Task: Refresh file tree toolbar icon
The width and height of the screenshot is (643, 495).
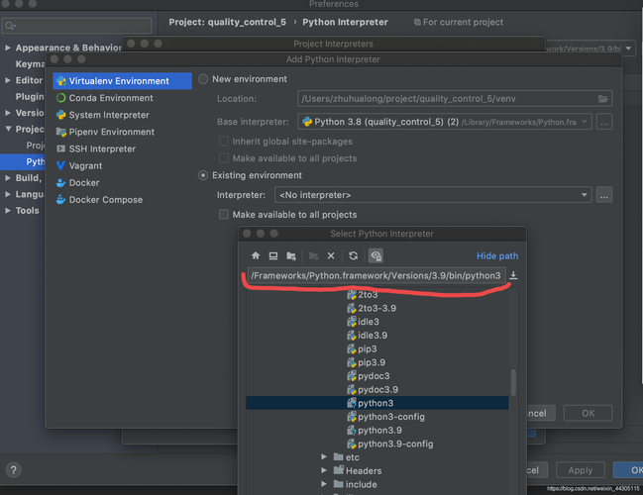Action: pyautogui.click(x=353, y=255)
